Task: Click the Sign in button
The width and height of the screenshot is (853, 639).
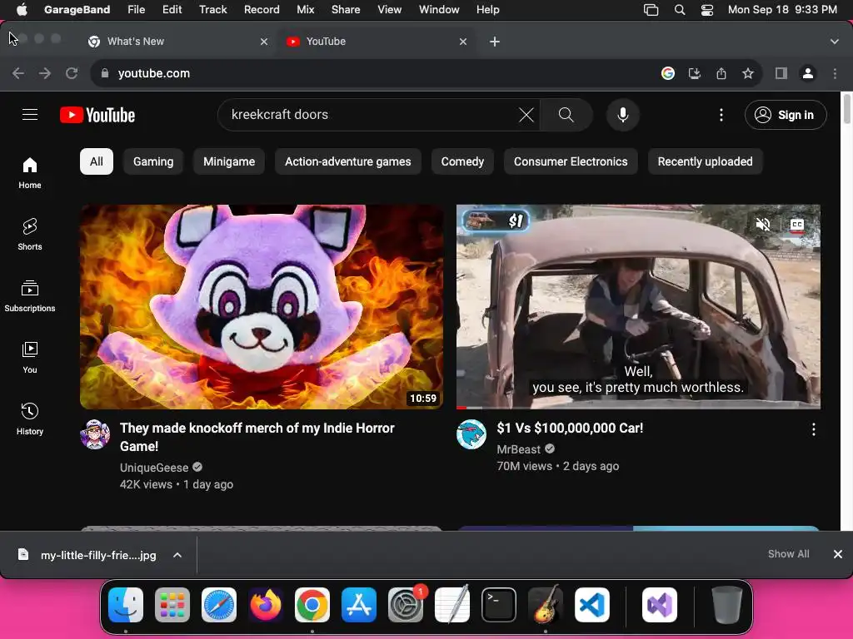Action: (x=786, y=115)
